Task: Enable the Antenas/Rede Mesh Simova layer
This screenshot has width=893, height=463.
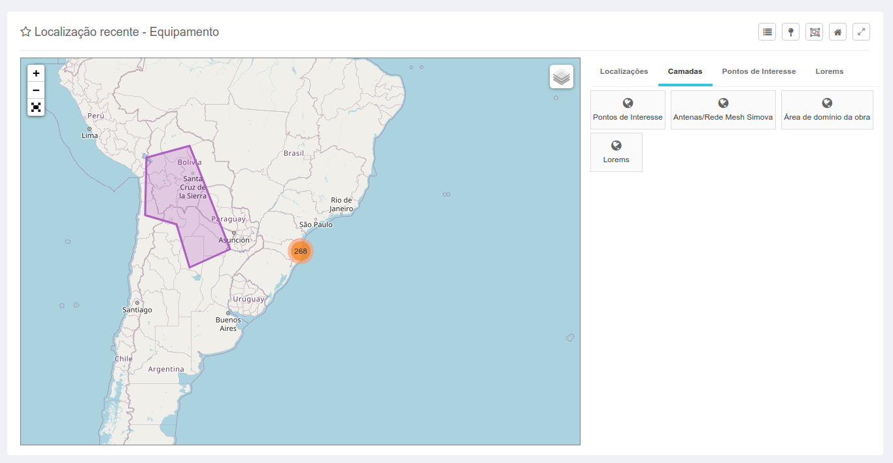Action: tap(723, 109)
